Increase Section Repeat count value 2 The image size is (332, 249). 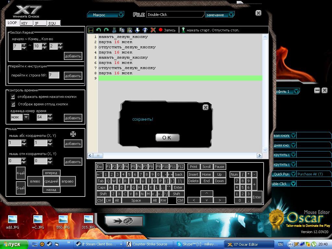pyautogui.click(x=60, y=44)
